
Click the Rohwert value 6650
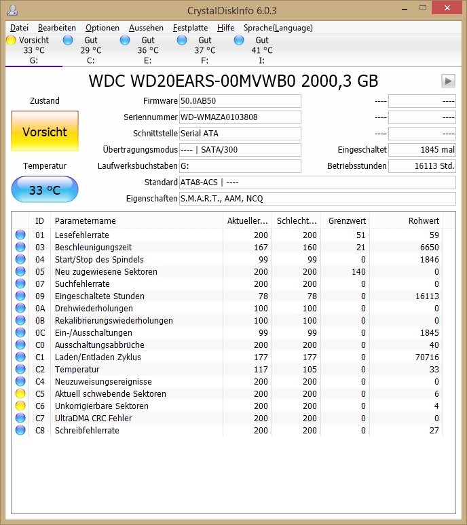tap(430, 247)
